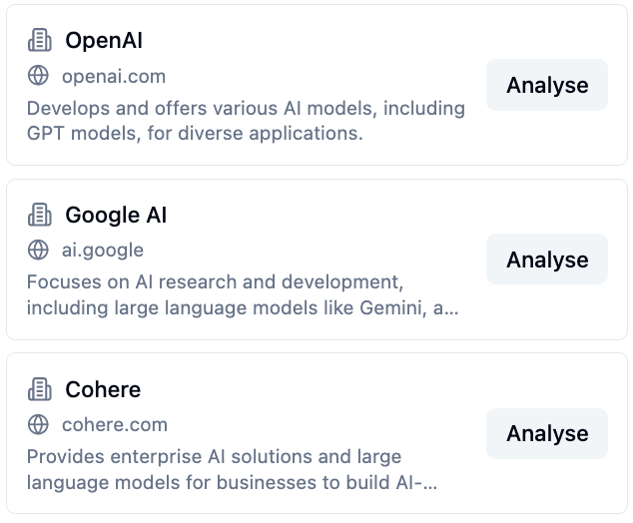The image size is (633, 523).
Task: Click the building icon beside Cohere
Action: 39,389
